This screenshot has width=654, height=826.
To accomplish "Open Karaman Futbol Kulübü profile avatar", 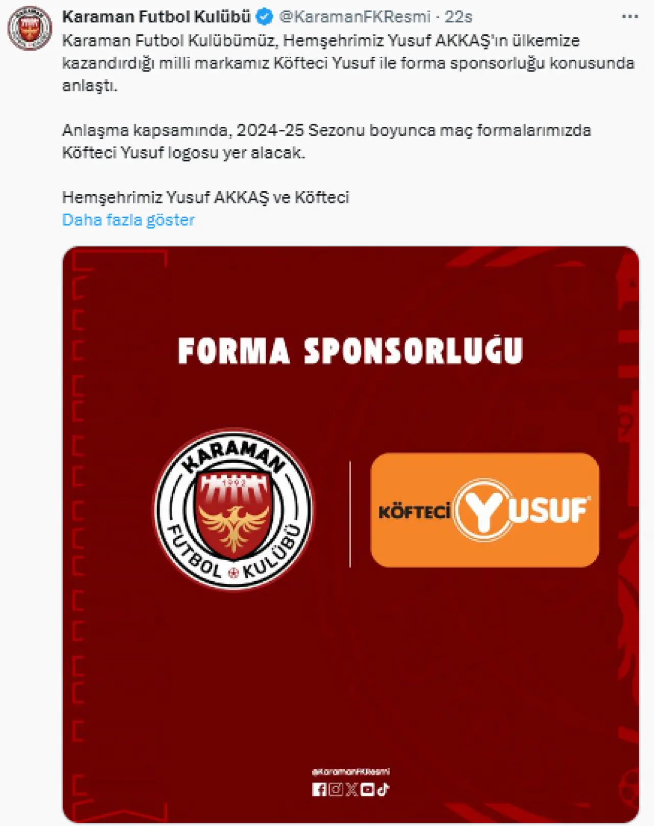I will point(29,28).
